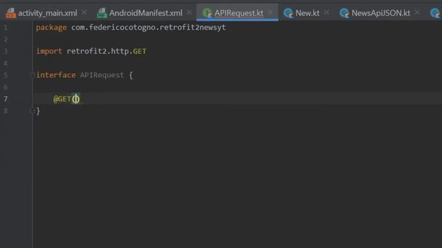Click the GET import reference
Image resolution: width=442 pixels, height=248 pixels.
[x=140, y=51]
